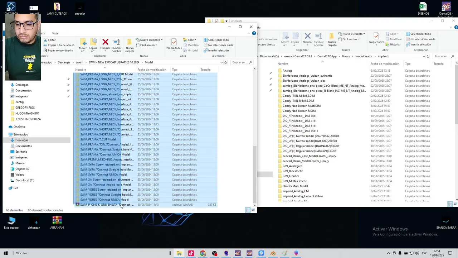The width and height of the screenshot is (458, 258).
Task: Collapse the ribbon in the front window
Action: point(249,33)
